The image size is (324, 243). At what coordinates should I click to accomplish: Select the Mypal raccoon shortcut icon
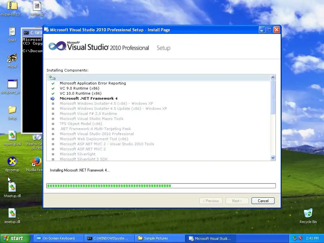pyautogui.click(x=12, y=58)
